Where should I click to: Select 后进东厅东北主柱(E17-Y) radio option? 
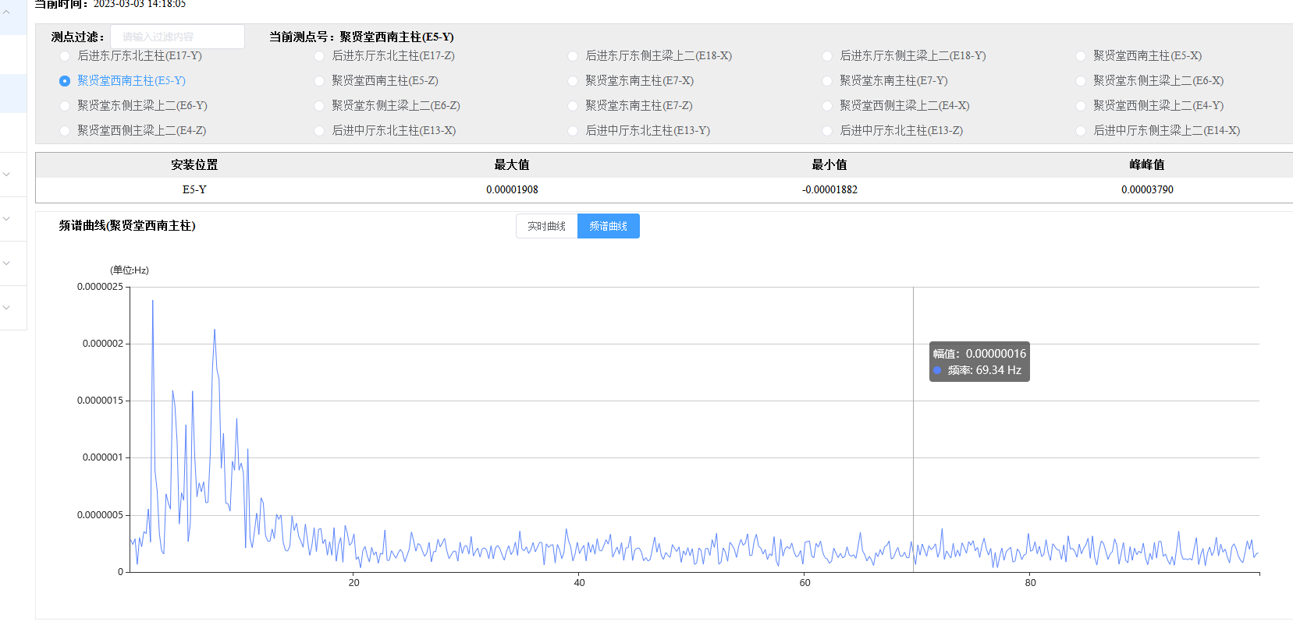[x=65, y=56]
